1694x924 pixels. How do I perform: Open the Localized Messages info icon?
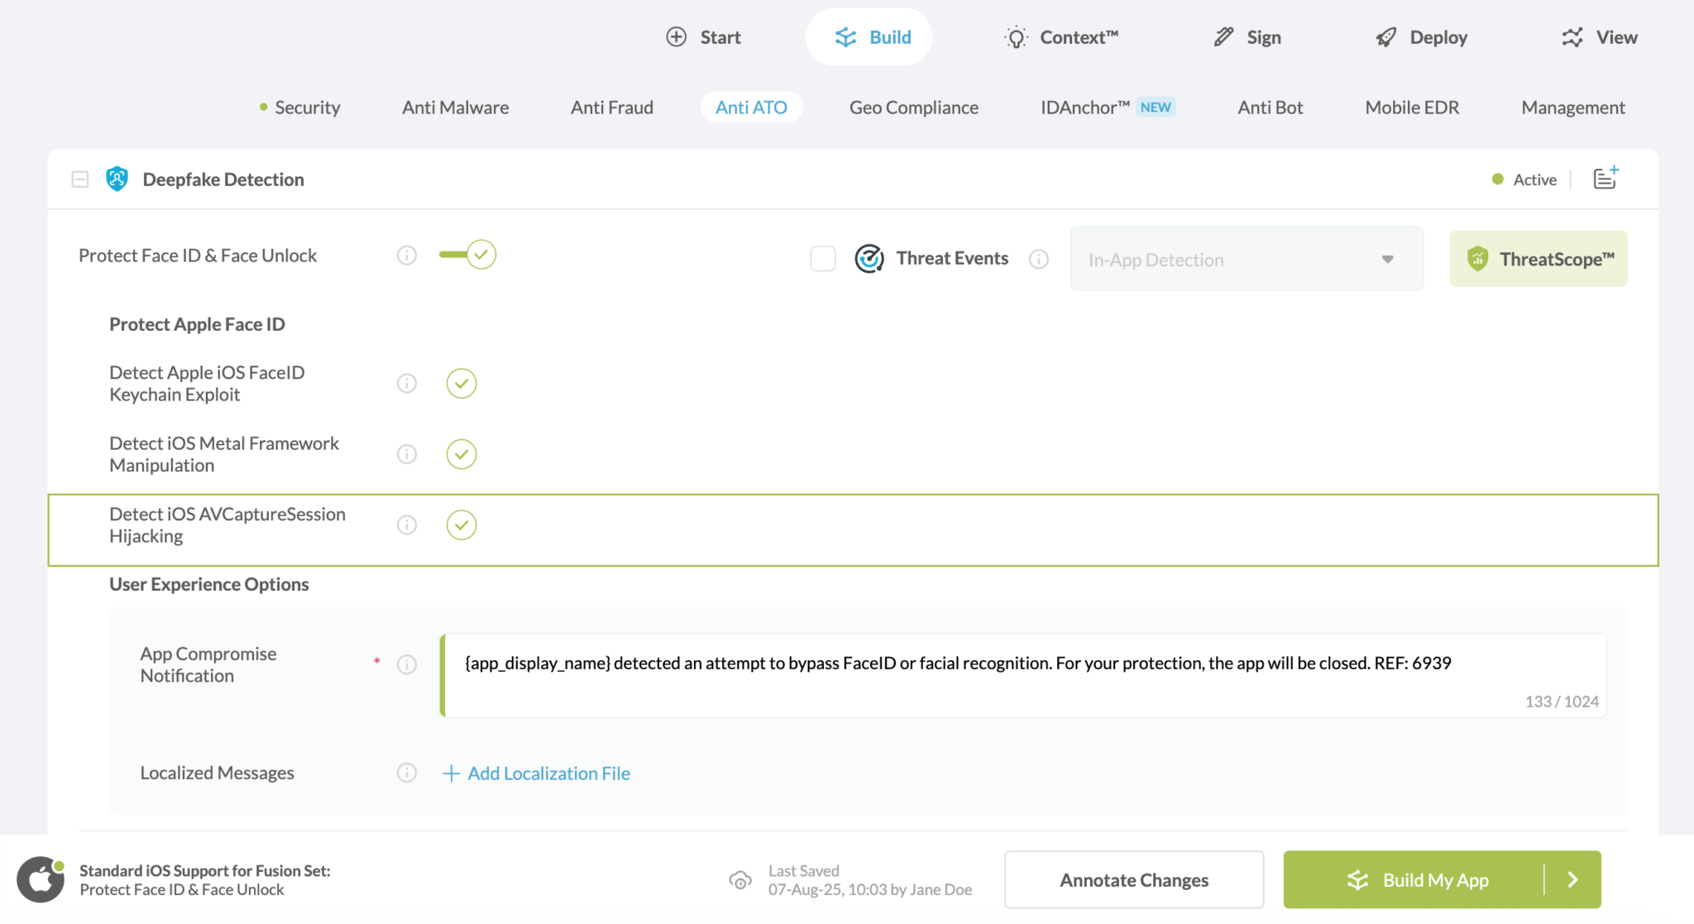click(406, 773)
